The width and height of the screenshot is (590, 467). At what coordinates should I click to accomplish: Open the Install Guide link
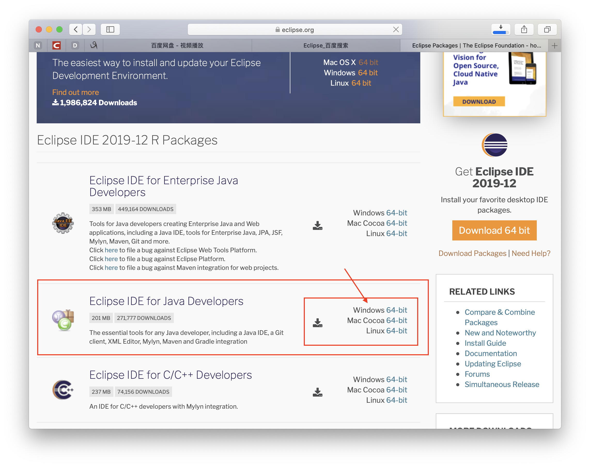point(485,343)
